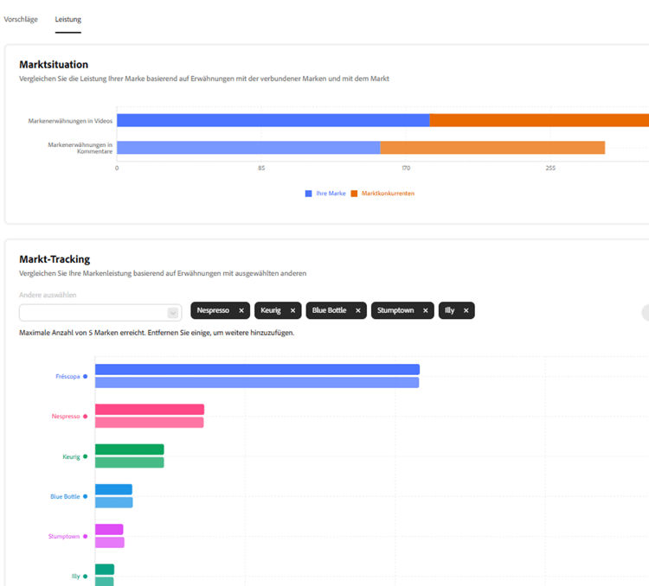
Task: Toggle the Ihre Marke legend entry
Action: tap(325, 194)
